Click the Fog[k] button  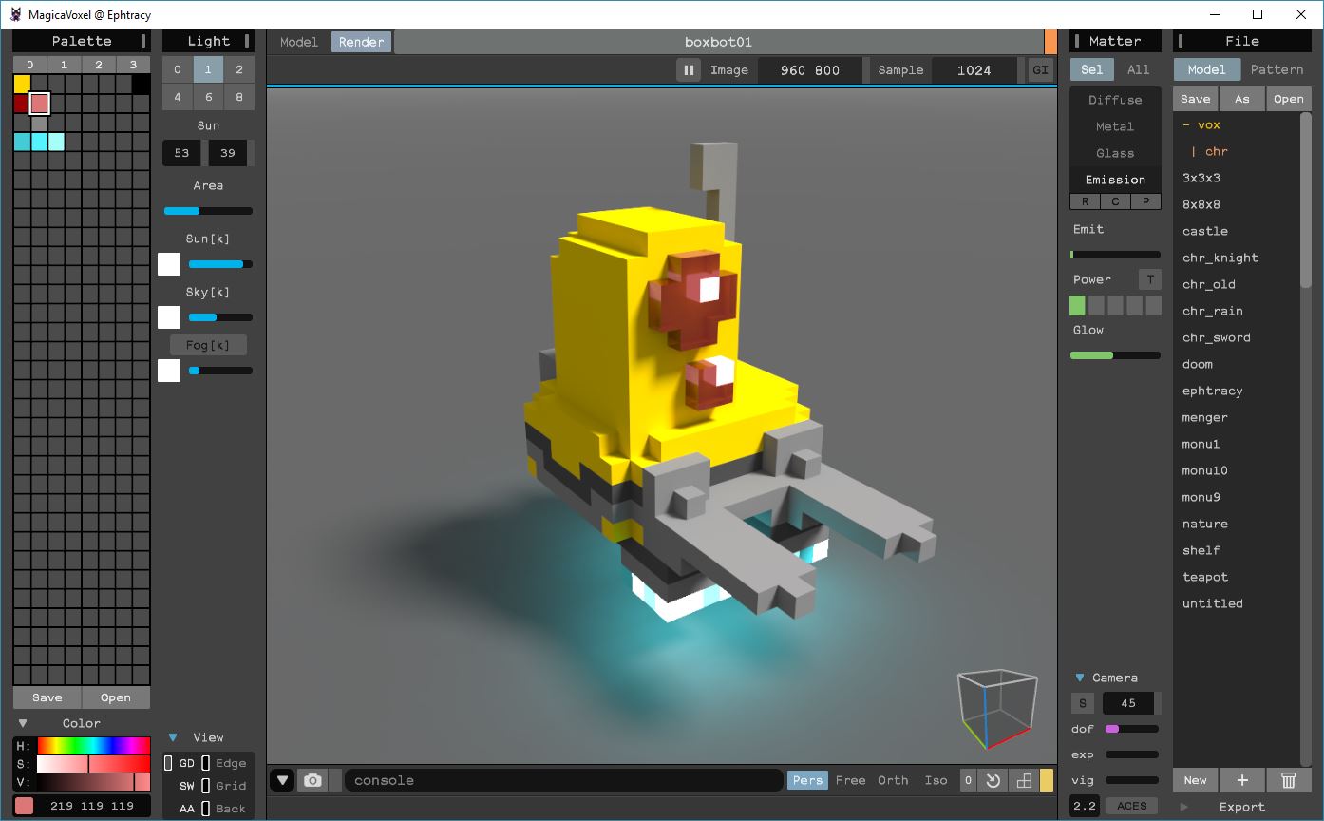[208, 345]
